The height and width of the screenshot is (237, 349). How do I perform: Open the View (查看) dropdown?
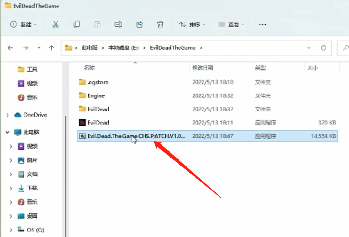pos(231,24)
